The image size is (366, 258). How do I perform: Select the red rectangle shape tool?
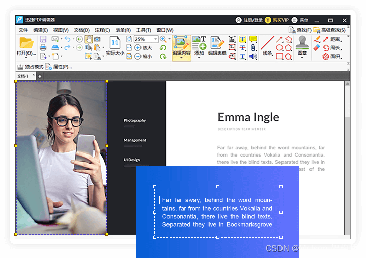click(x=279, y=56)
